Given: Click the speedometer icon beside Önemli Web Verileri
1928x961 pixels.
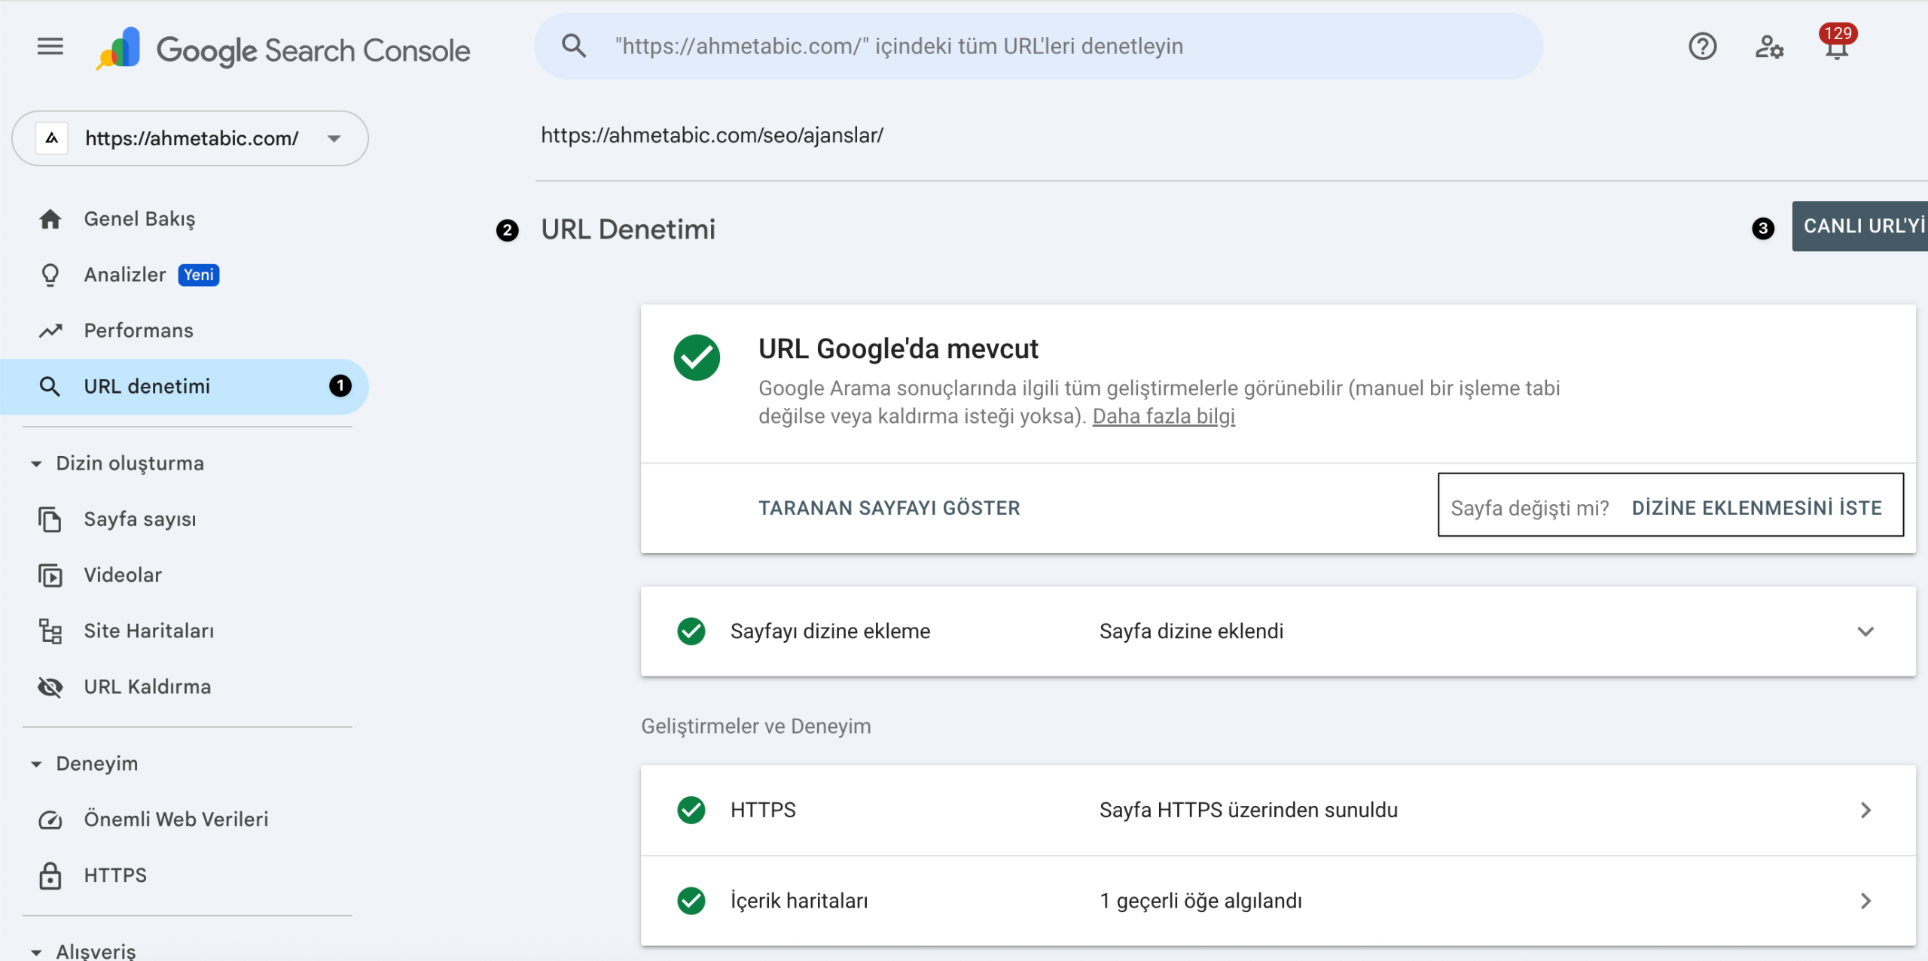Looking at the screenshot, I should [x=50, y=820].
